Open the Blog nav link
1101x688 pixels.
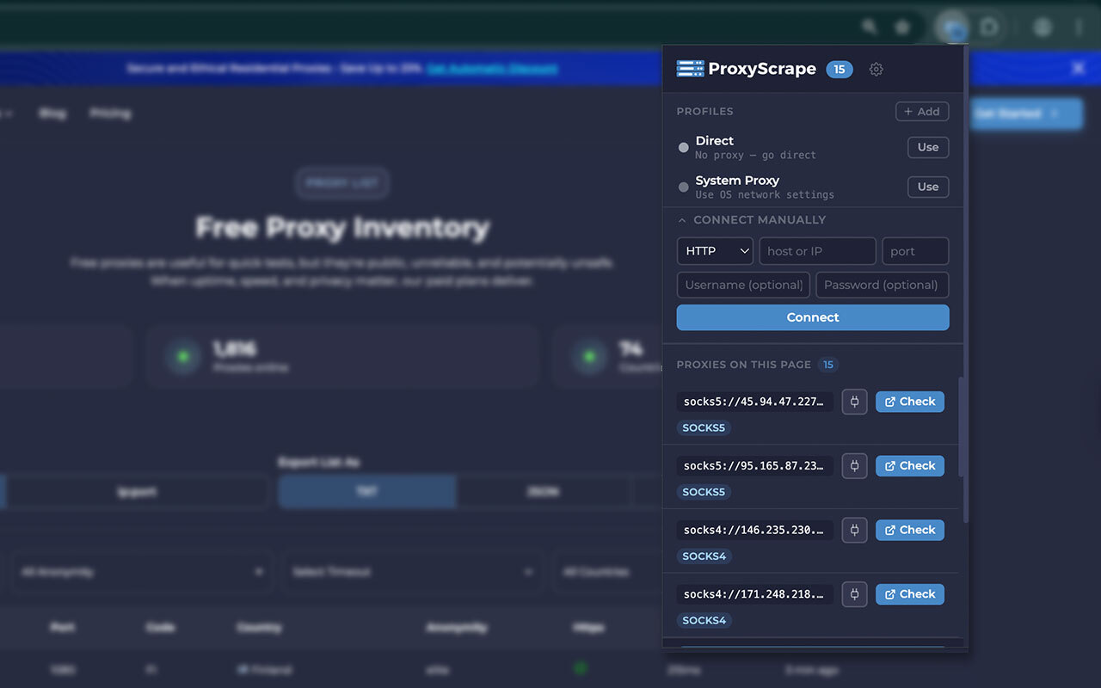pos(52,114)
